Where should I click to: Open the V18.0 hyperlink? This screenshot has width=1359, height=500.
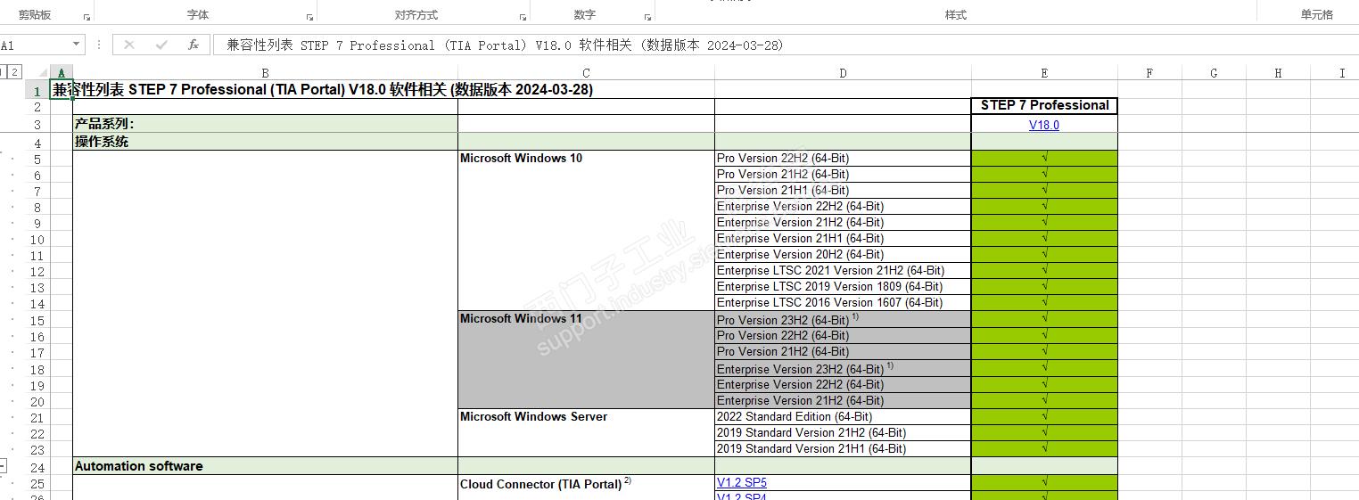coord(1044,125)
